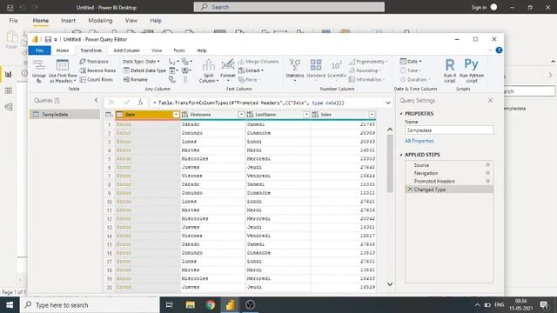Open the Date column filter dropdown
557x313 pixels.
[176, 115]
